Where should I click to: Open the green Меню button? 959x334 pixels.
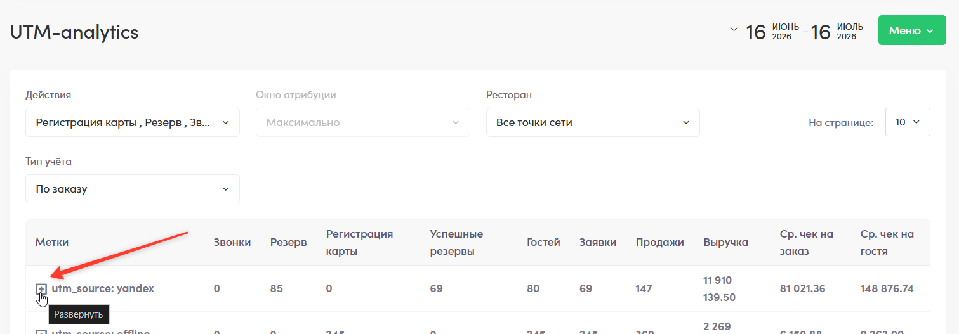(912, 30)
